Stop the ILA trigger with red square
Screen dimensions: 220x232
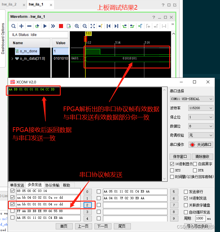coord(61,26)
